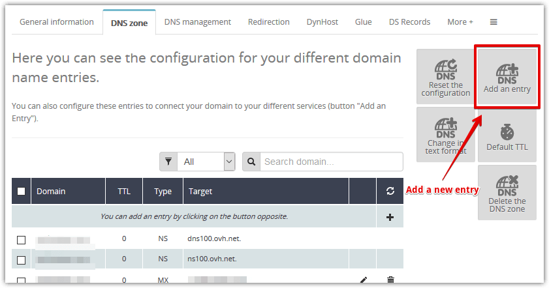Screen dimensions: 549x288
Task: Click the trash icon on MX row
Action: coord(390,281)
